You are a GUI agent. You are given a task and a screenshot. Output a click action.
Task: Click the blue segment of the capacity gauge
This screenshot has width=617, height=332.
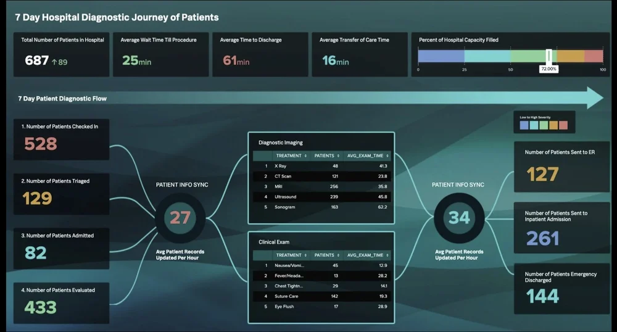point(441,56)
